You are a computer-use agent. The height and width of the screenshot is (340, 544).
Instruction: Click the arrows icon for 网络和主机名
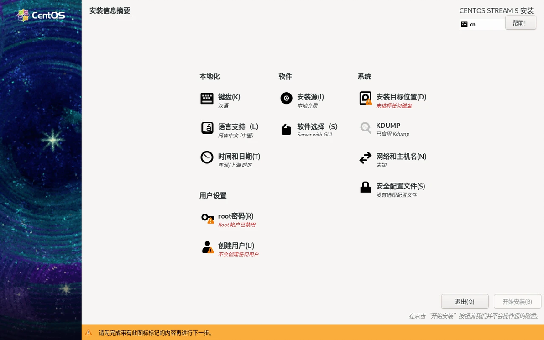[x=365, y=158]
